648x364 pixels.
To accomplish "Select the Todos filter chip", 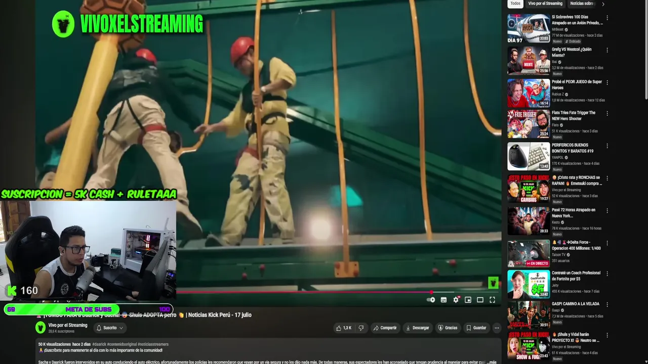I will (515, 4).
